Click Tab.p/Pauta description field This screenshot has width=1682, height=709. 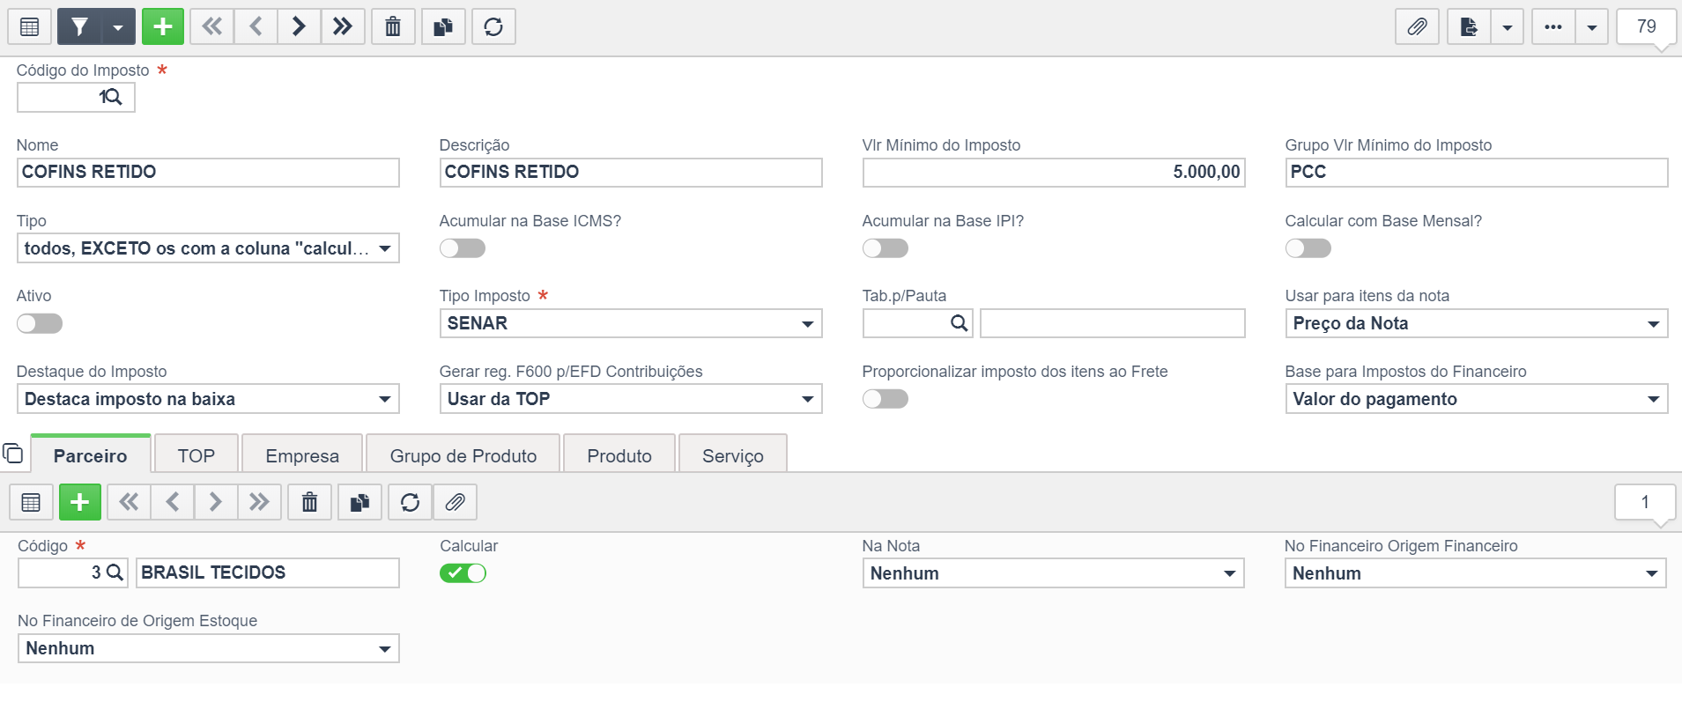point(1113,323)
